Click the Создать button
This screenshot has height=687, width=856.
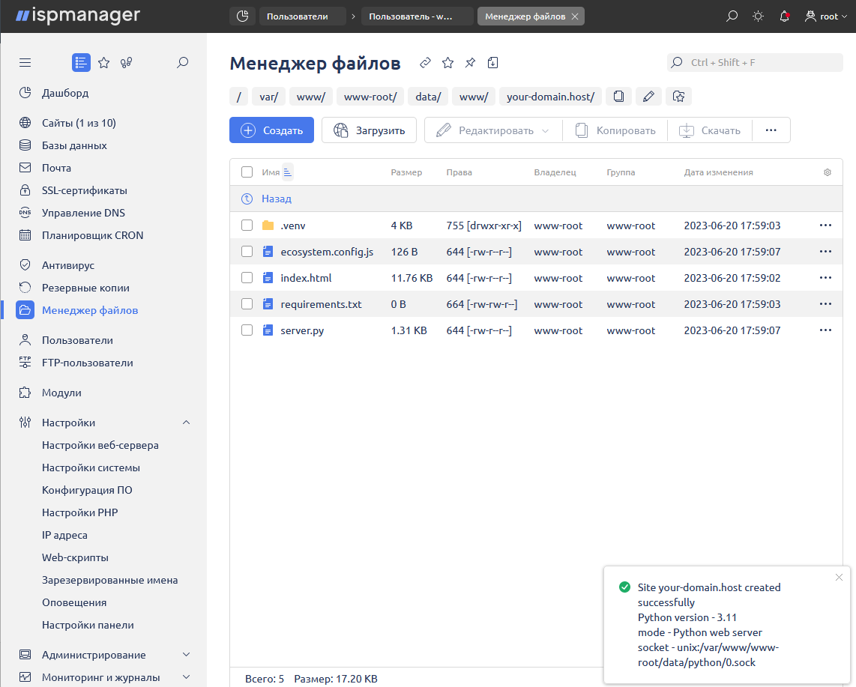271,130
